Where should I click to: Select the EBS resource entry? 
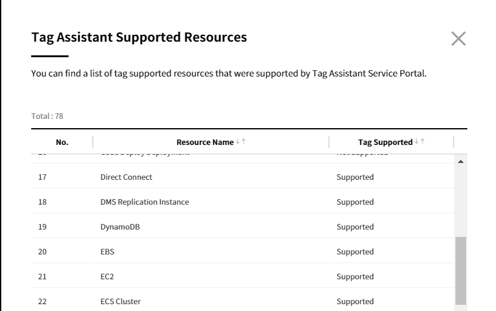tap(107, 251)
